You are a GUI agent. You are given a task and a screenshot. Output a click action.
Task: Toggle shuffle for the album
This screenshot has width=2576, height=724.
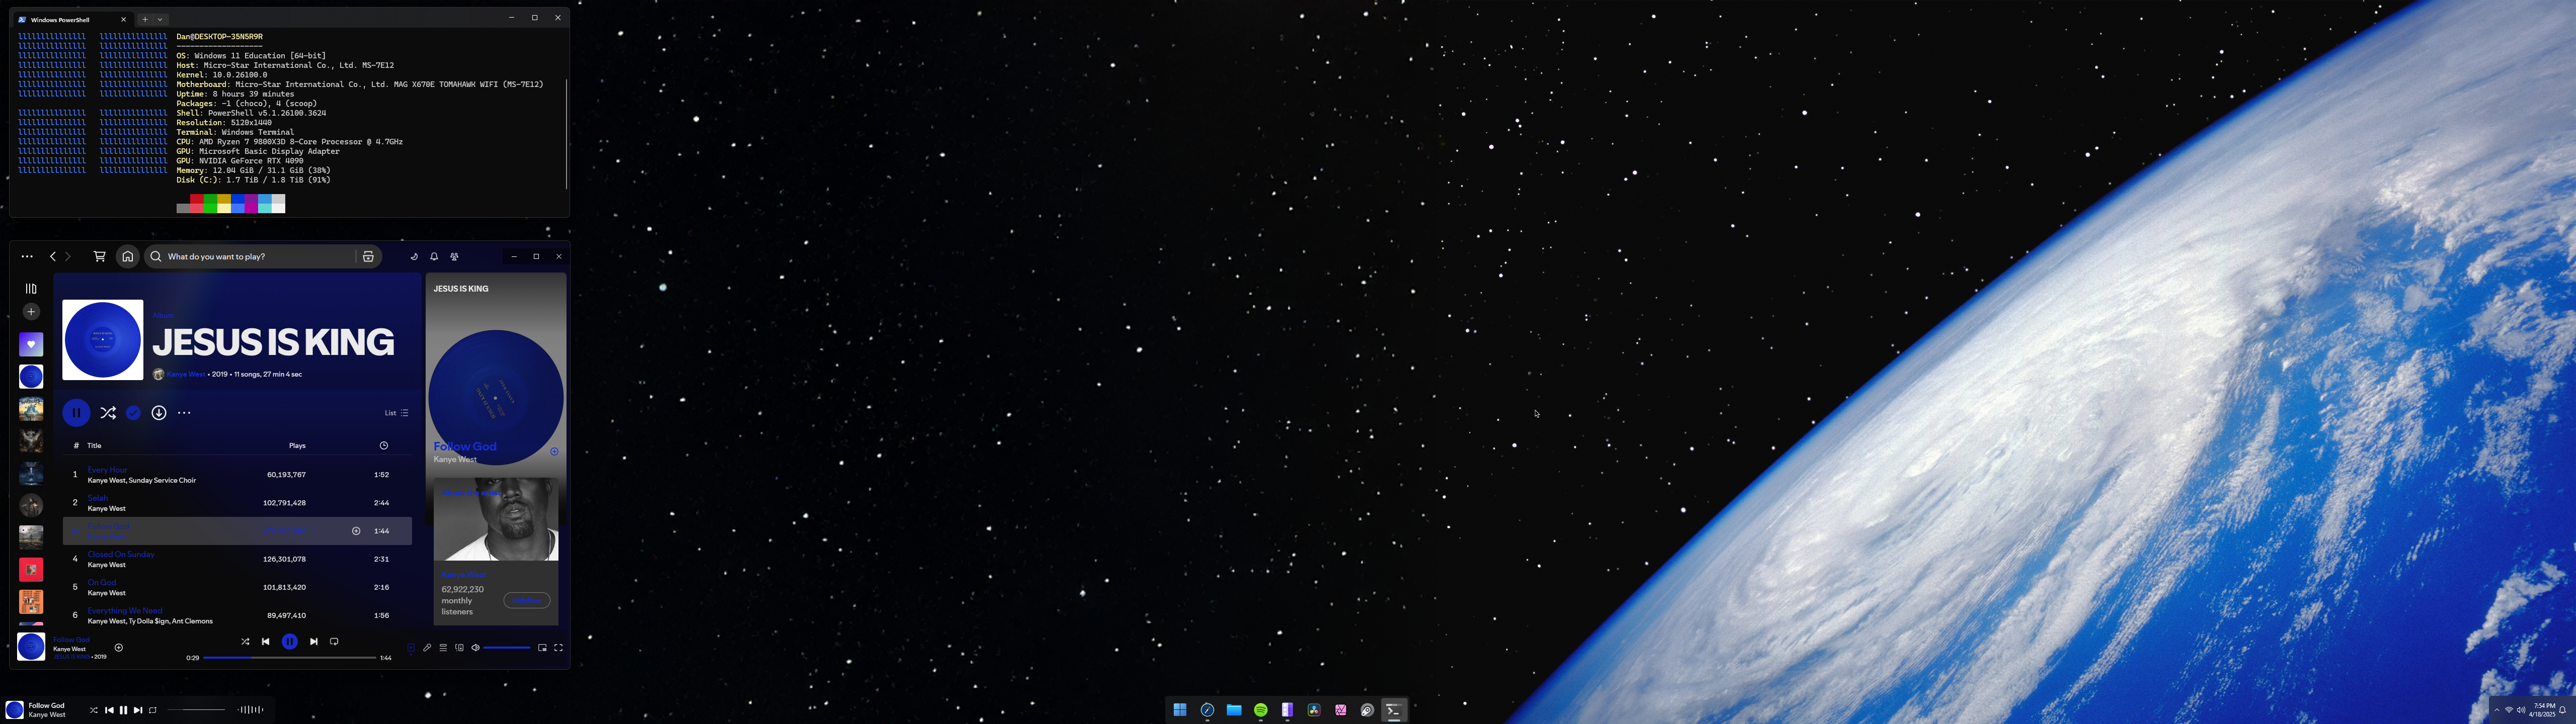click(x=108, y=412)
